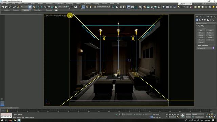Screen dimensions: 217x122
Task: Switch to the Object Paint ribbon tab
Action: point(38,10)
